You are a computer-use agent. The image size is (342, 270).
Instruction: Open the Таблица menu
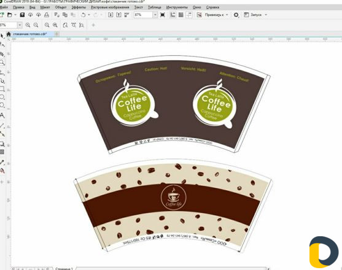pyautogui.click(x=155, y=7)
